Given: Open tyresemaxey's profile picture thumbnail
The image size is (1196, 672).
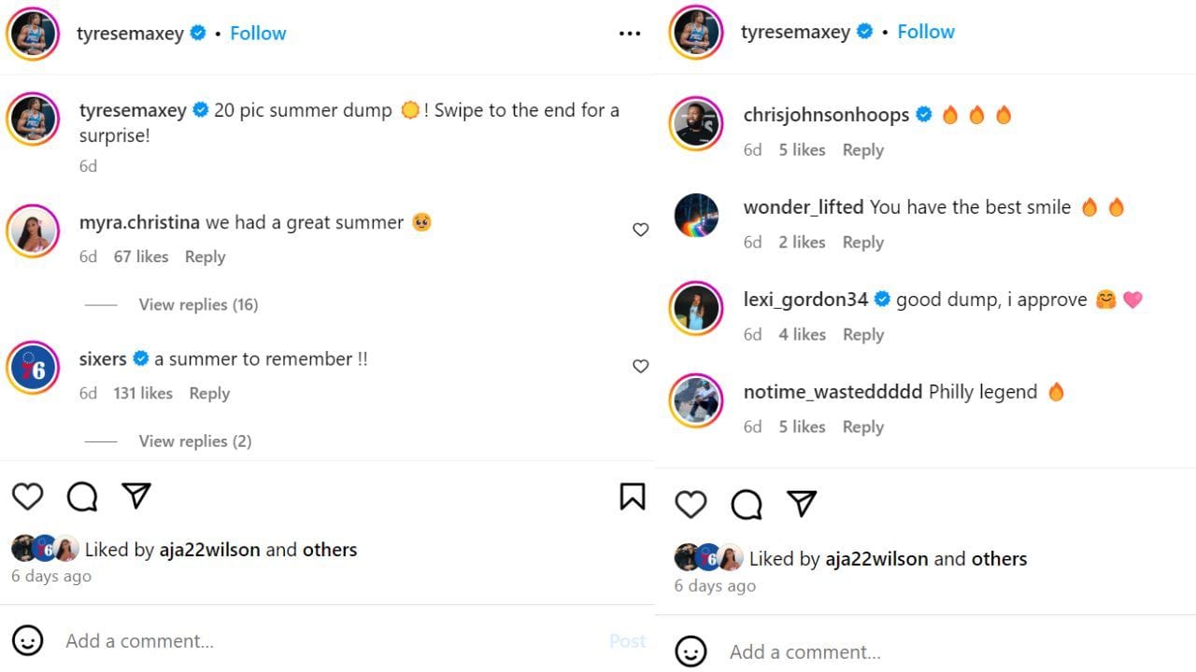Looking at the screenshot, I should coord(33,33).
